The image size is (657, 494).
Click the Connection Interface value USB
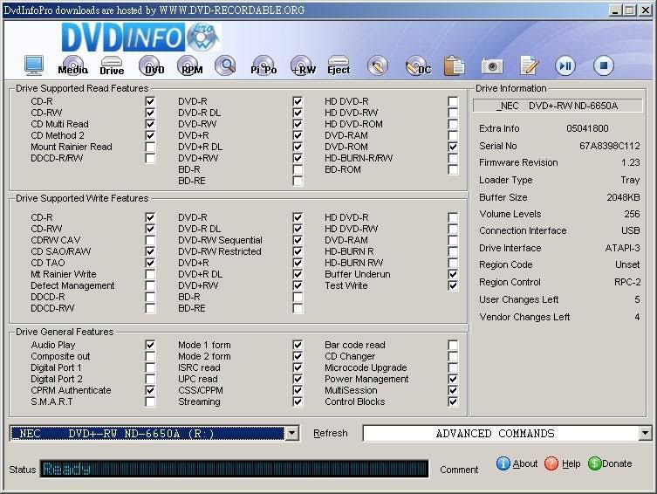[x=631, y=230]
